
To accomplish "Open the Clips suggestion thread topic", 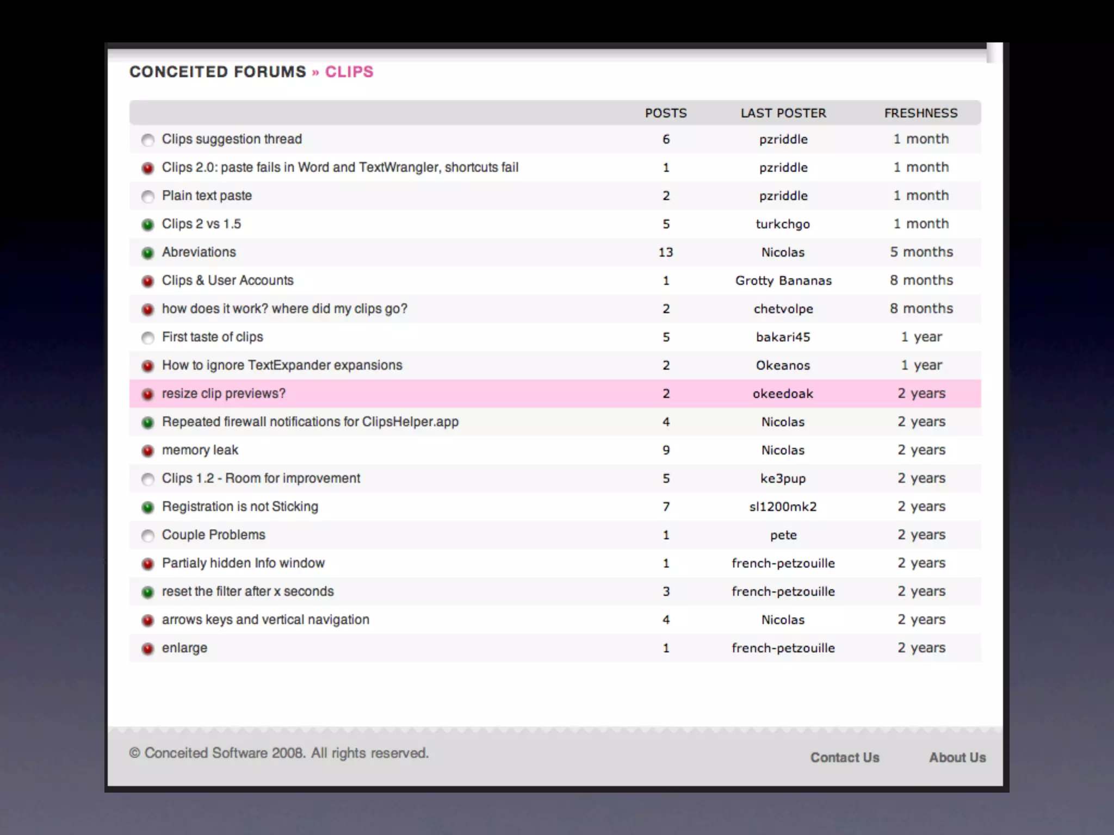I will tap(232, 139).
